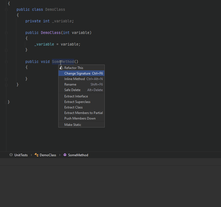Click the Refactor This header icon

[x=61, y=68]
